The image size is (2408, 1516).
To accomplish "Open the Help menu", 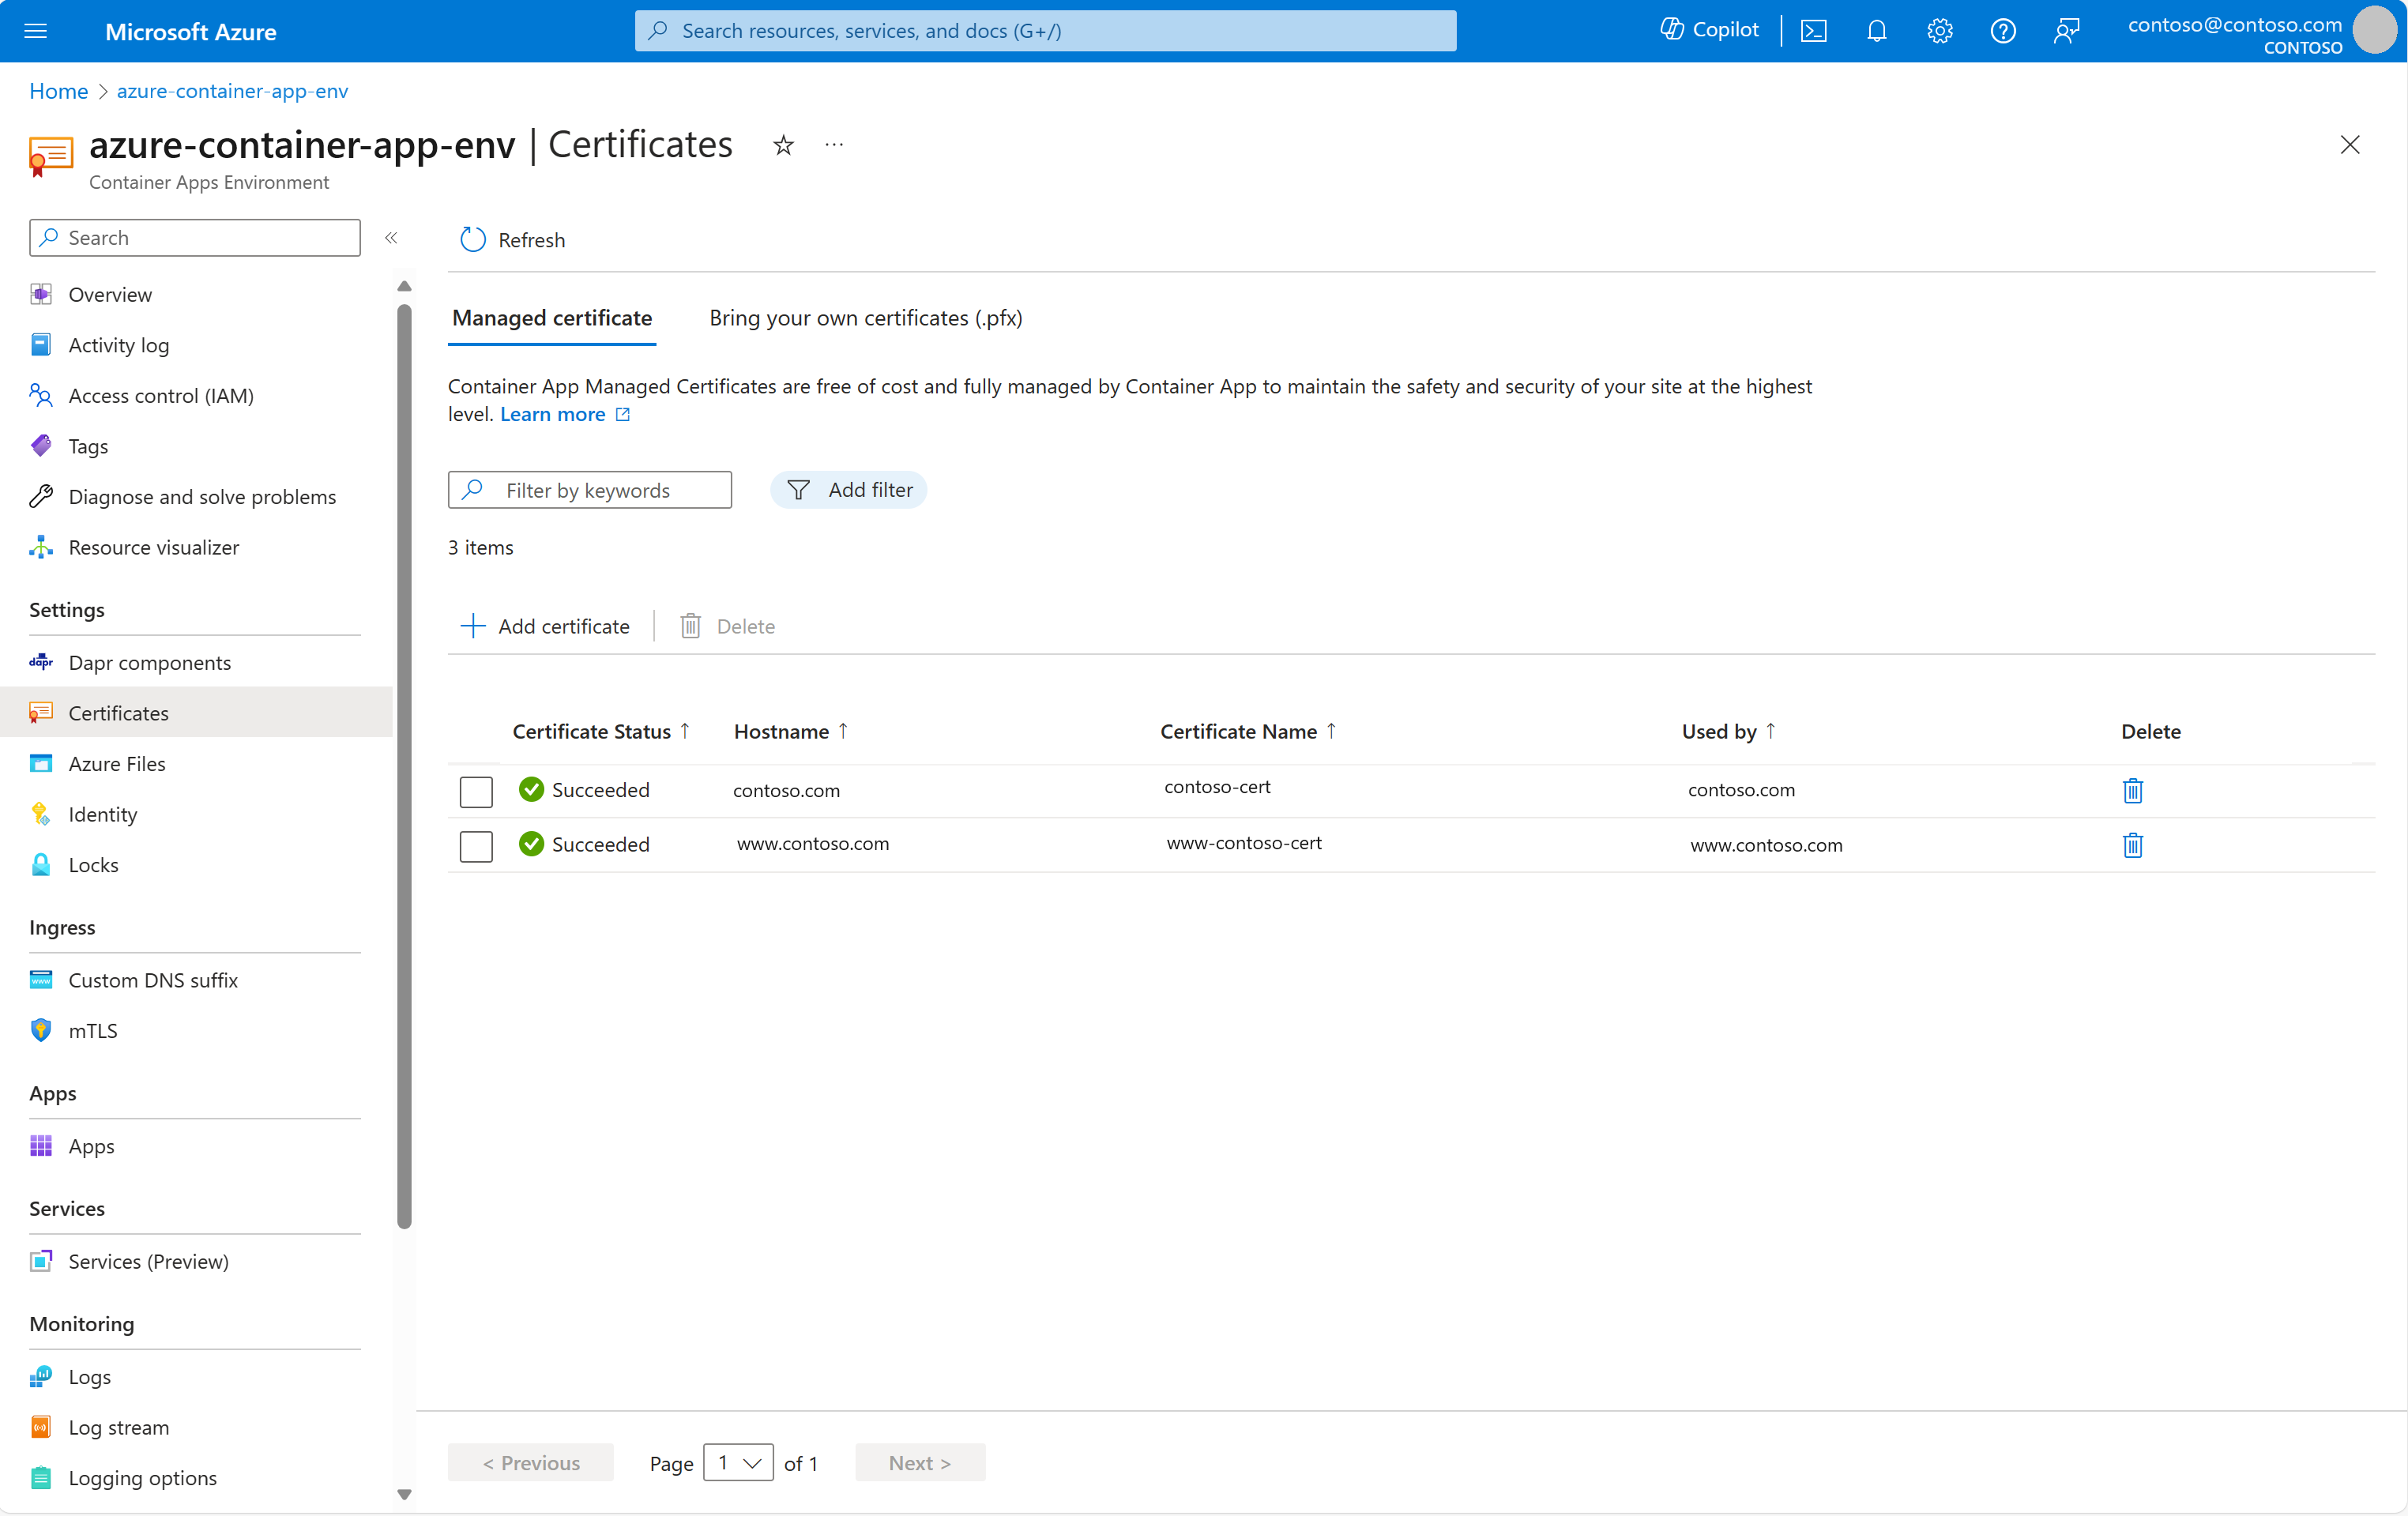I will coord(2003,30).
